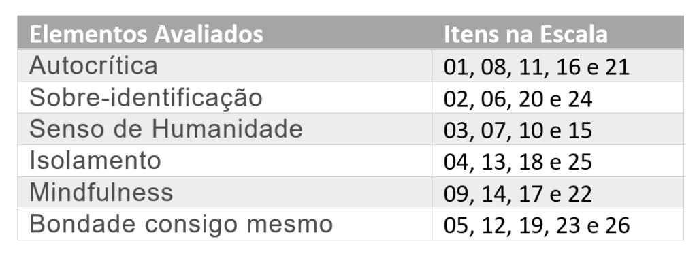The image size is (697, 254).
Task: Select the Sobre-identificação cell
Action: 225,97
